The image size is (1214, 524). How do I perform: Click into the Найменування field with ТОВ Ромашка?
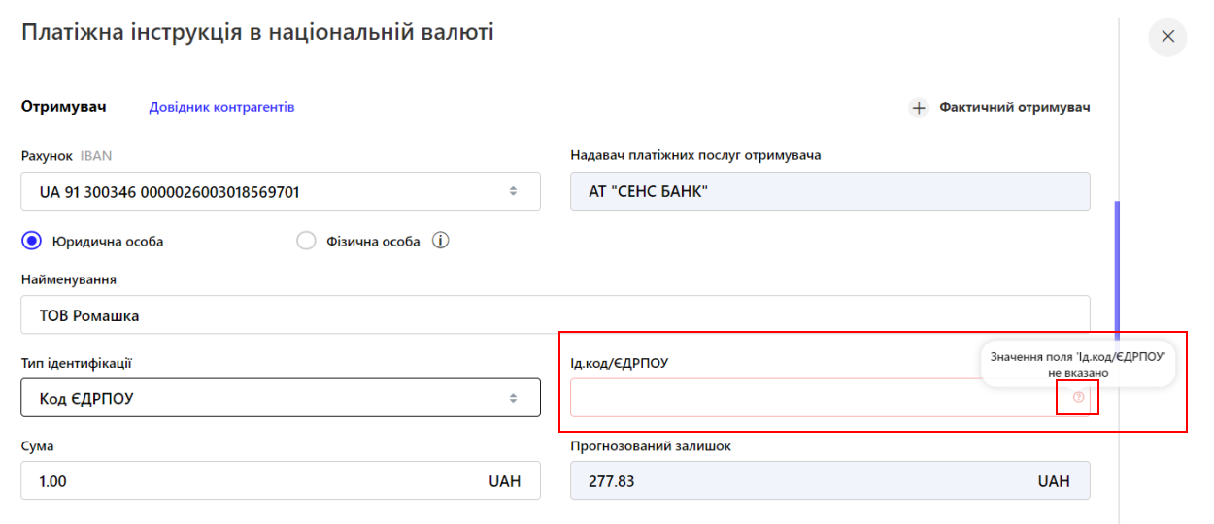pos(556,314)
